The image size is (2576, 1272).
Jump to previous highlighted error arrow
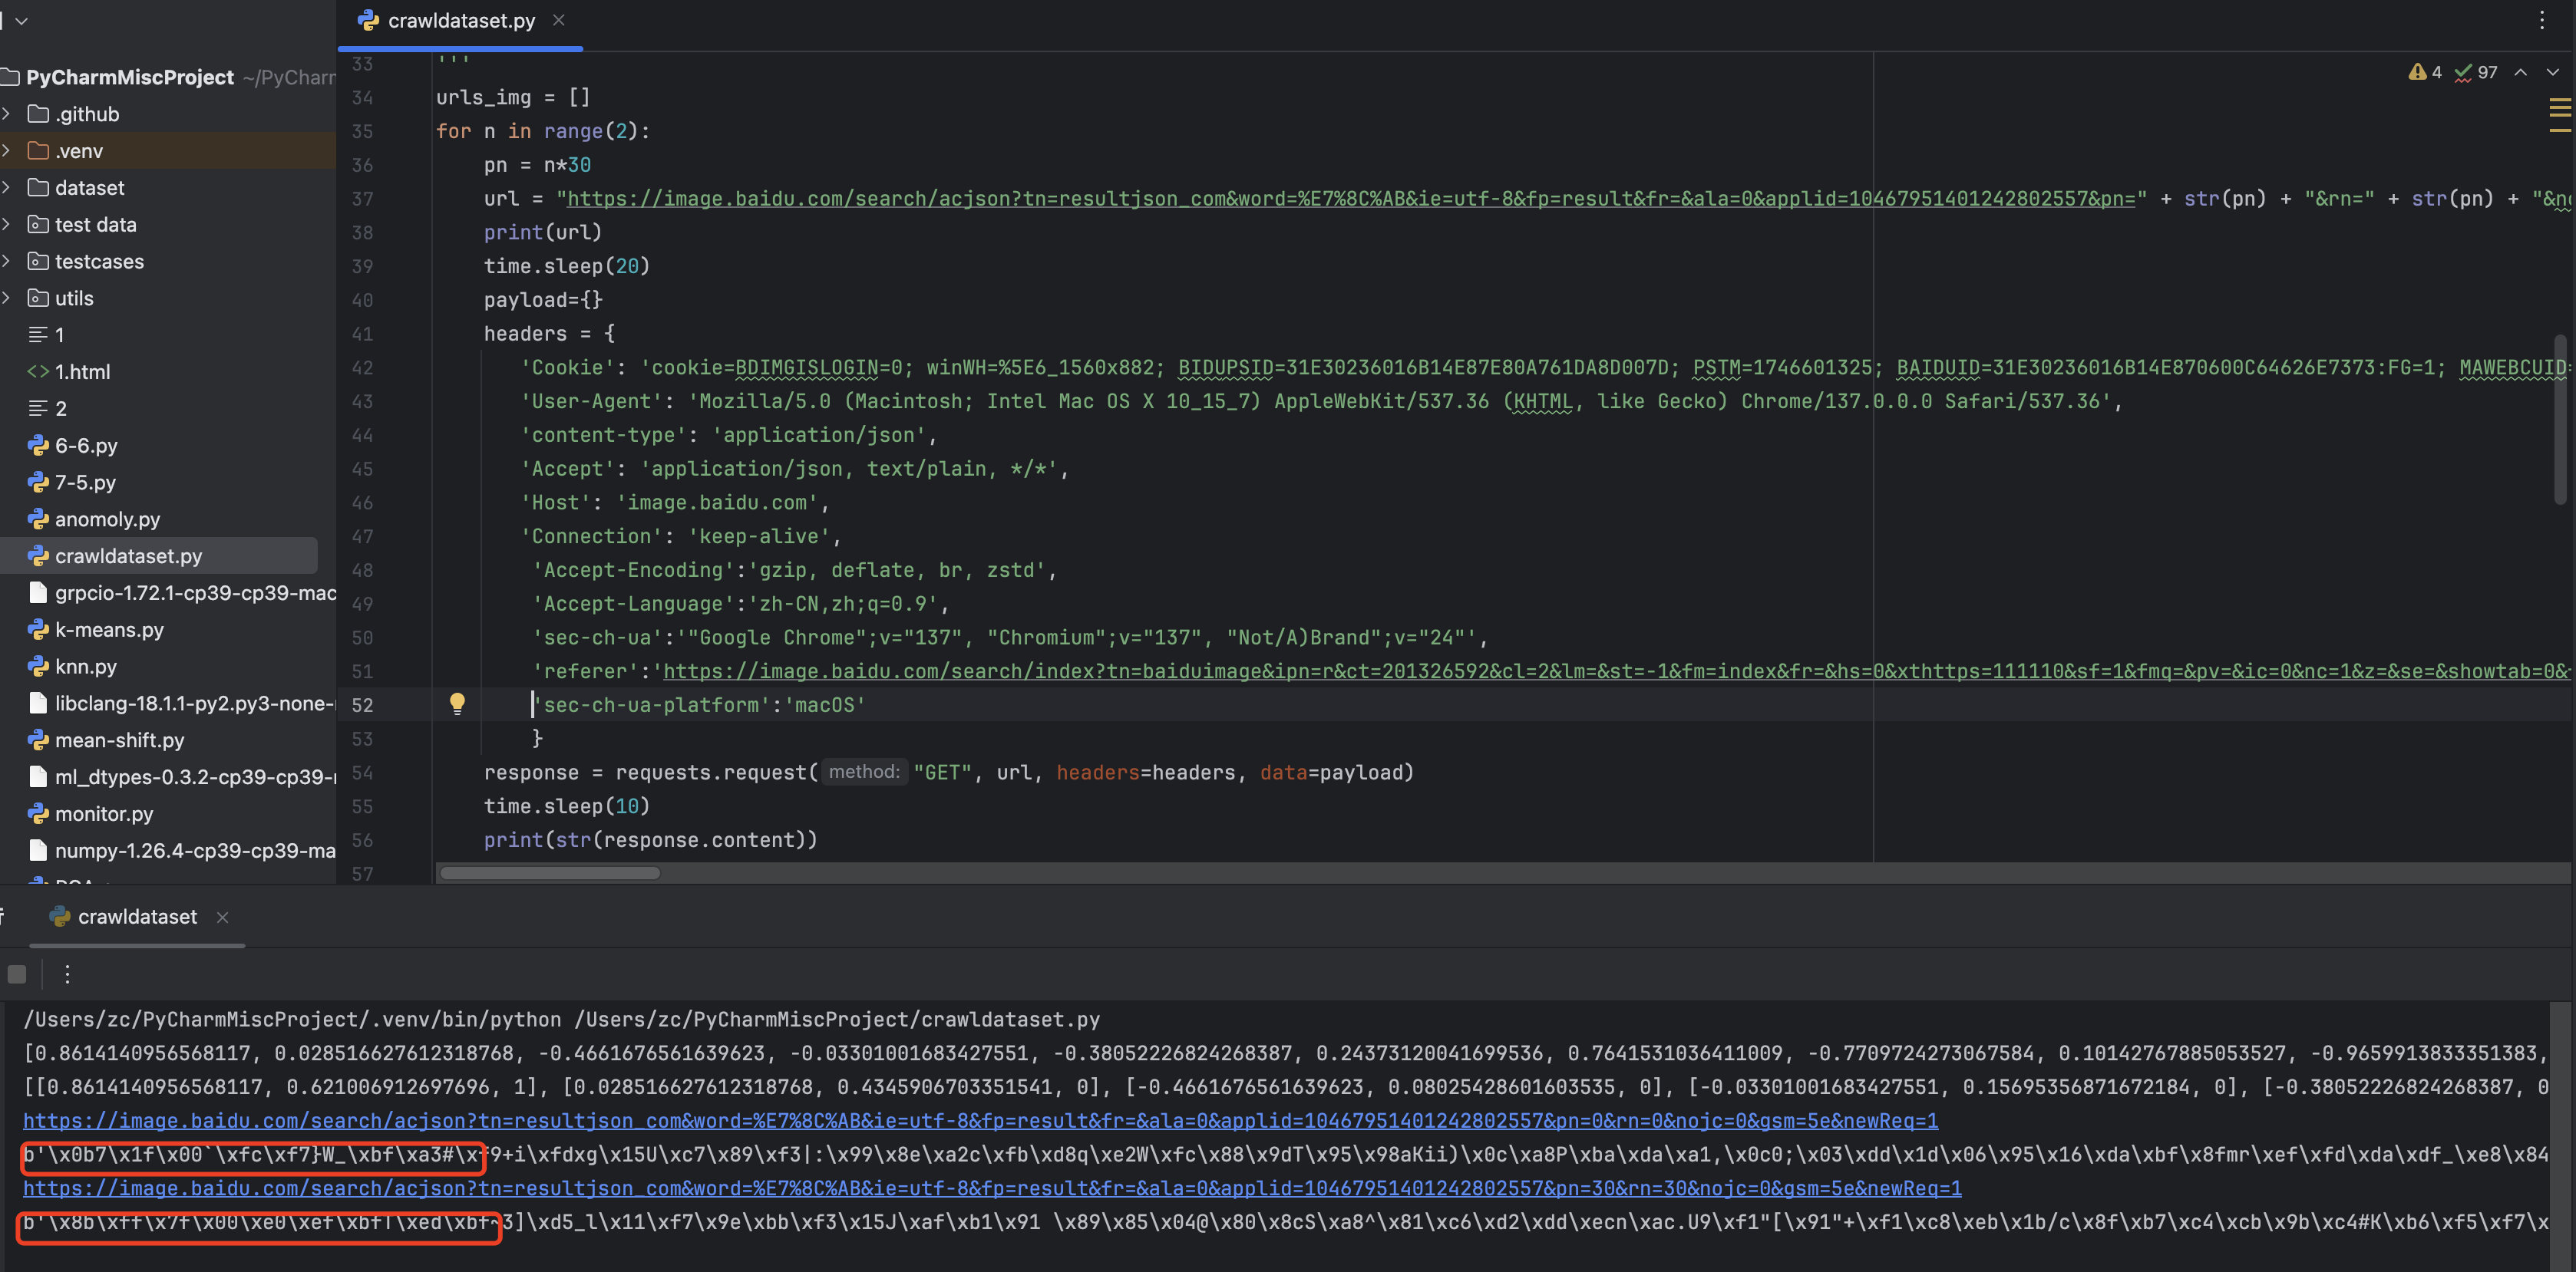point(2521,72)
